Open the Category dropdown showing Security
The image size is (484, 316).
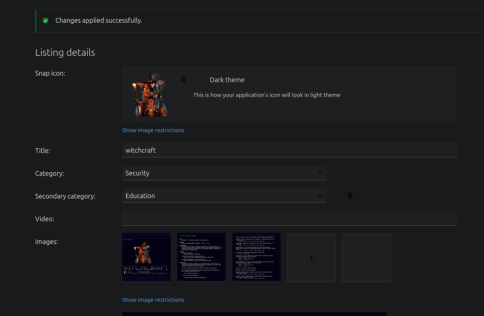(x=224, y=173)
